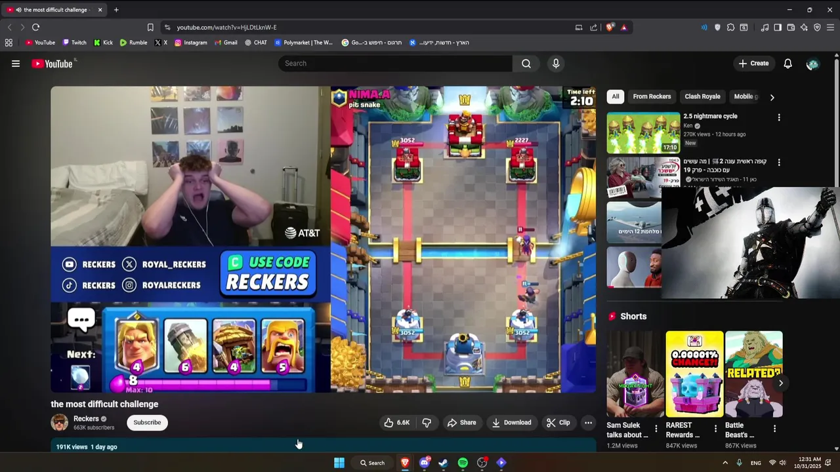840x472 pixels.
Task: Open the Instagram bookmark
Action: click(x=190, y=43)
